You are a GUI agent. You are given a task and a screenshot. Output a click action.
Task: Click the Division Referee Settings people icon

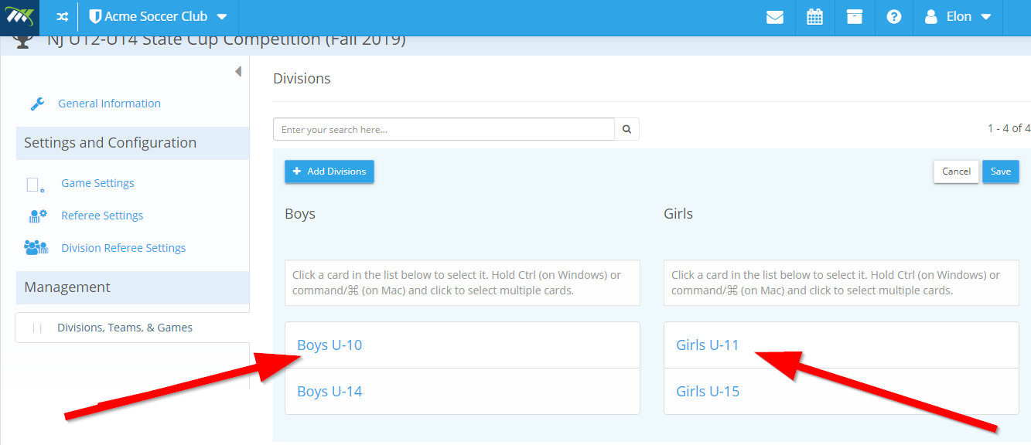click(x=36, y=248)
